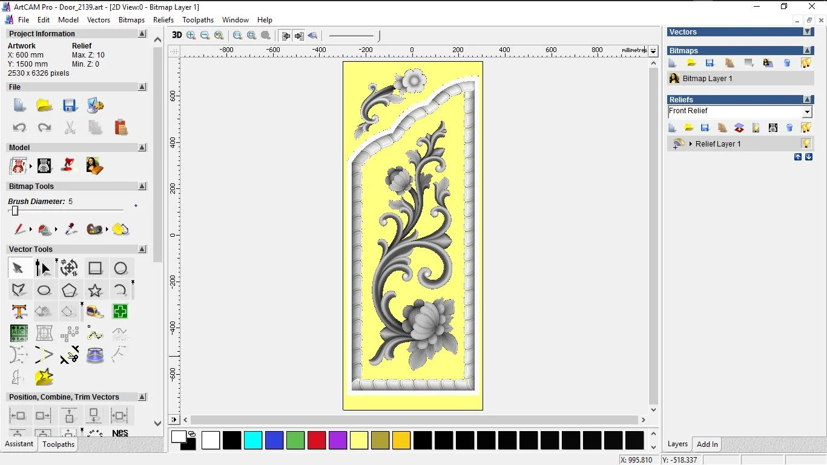Open the Front Relief dropdown
The height and width of the screenshot is (465, 827).
coord(806,112)
